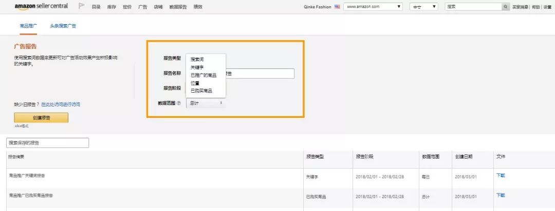The width and height of the screenshot is (555, 211).
Task: Choose 已推广的商品 in the report type list
Action: pyautogui.click(x=203, y=75)
